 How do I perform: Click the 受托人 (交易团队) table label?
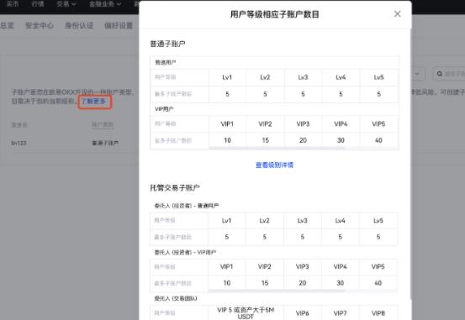click(x=176, y=298)
